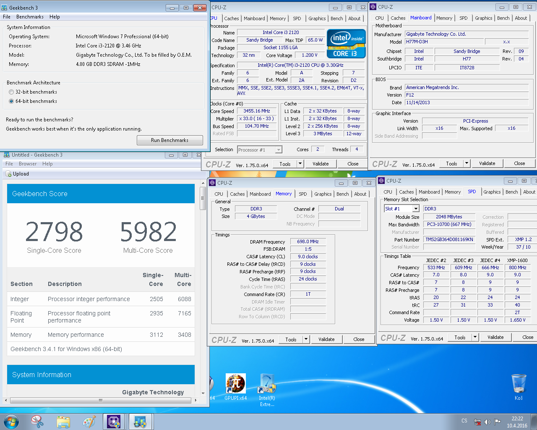537x430 pixels.
Task: Open Paint from the taskbar
Action: (89, 422)
